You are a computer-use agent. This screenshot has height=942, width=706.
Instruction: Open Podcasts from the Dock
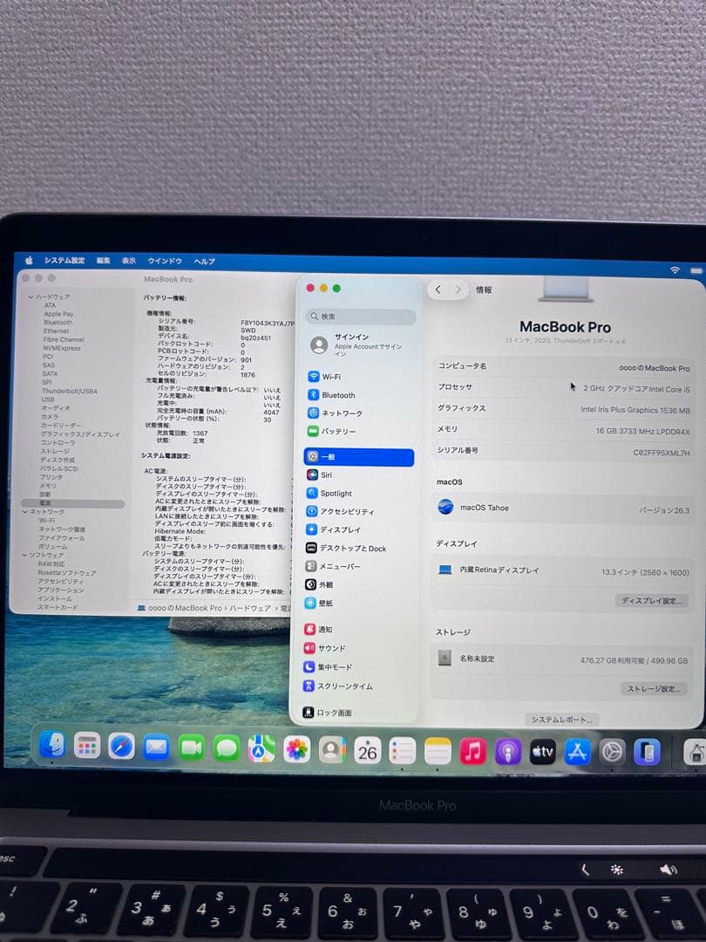508,752
